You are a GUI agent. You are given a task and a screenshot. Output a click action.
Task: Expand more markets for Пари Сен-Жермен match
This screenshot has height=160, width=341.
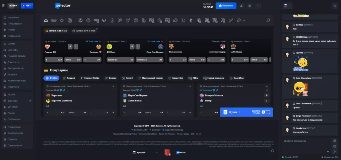coord(190,113)
